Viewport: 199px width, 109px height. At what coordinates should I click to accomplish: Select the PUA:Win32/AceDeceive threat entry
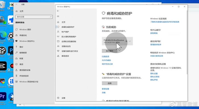(x=117, y=41)
